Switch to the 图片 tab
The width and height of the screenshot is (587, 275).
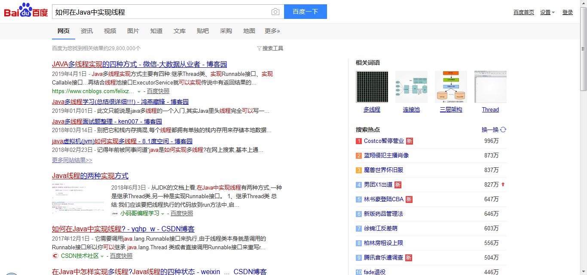click(x=133, y=31)
